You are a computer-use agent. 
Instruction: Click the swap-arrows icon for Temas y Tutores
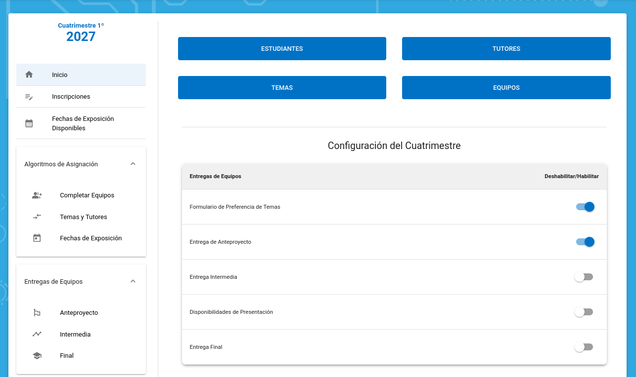37,217
